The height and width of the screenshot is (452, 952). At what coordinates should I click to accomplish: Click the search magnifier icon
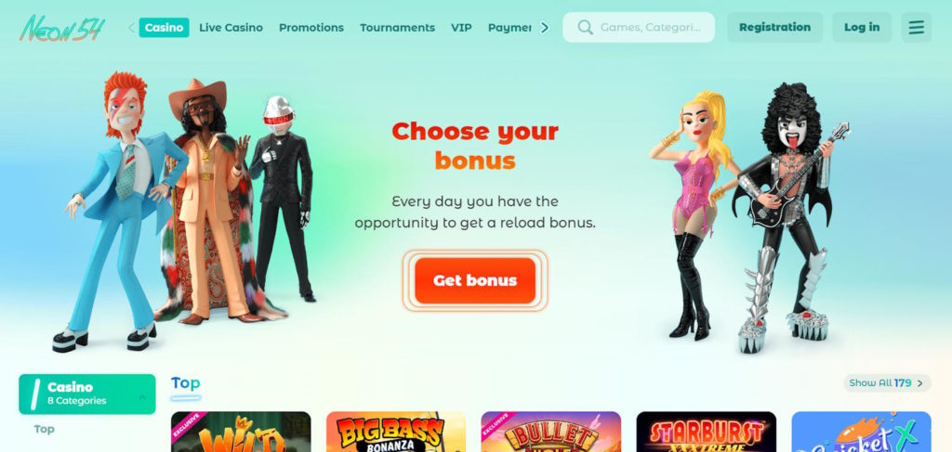point(586,27)
